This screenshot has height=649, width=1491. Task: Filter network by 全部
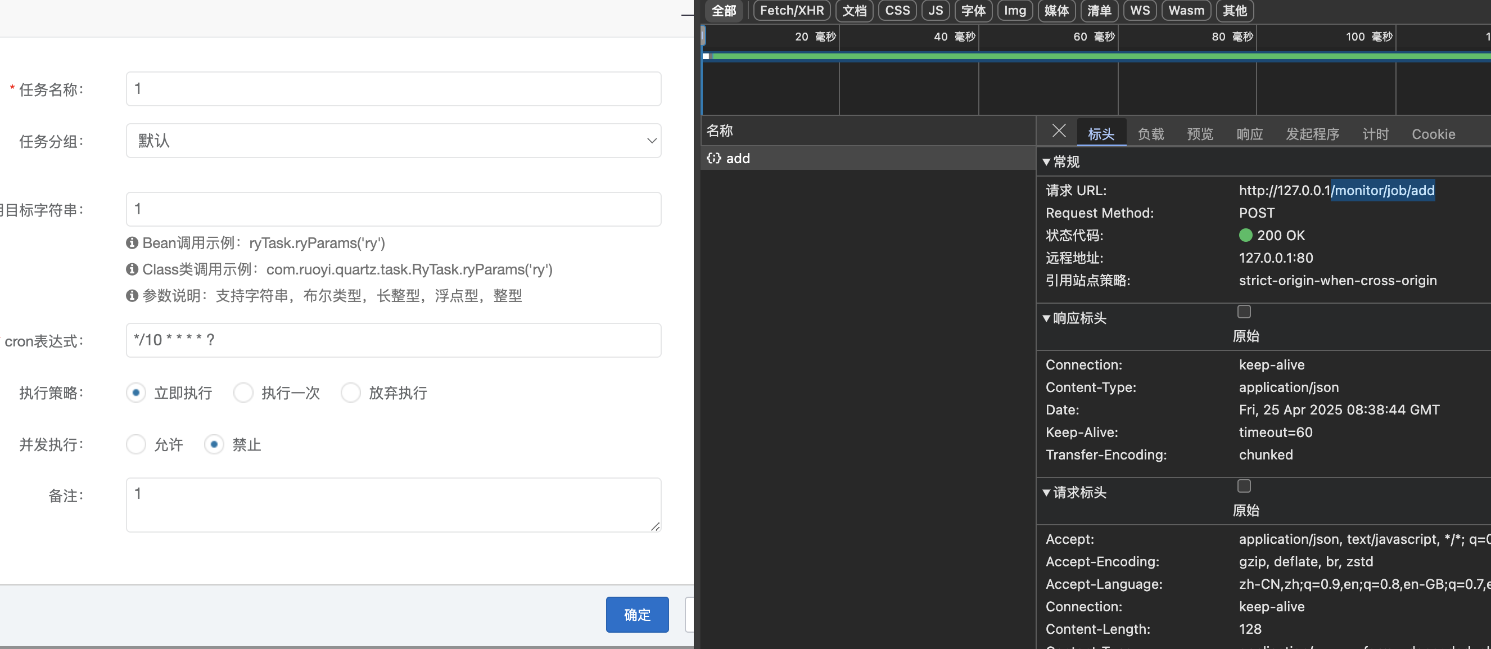[x=724, y=11]
